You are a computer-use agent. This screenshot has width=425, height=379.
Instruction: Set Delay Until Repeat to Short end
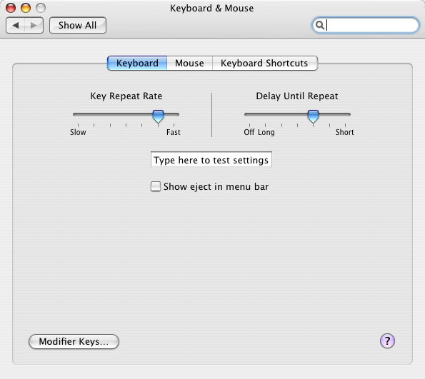pyautogui.click(x=345, y=115)
